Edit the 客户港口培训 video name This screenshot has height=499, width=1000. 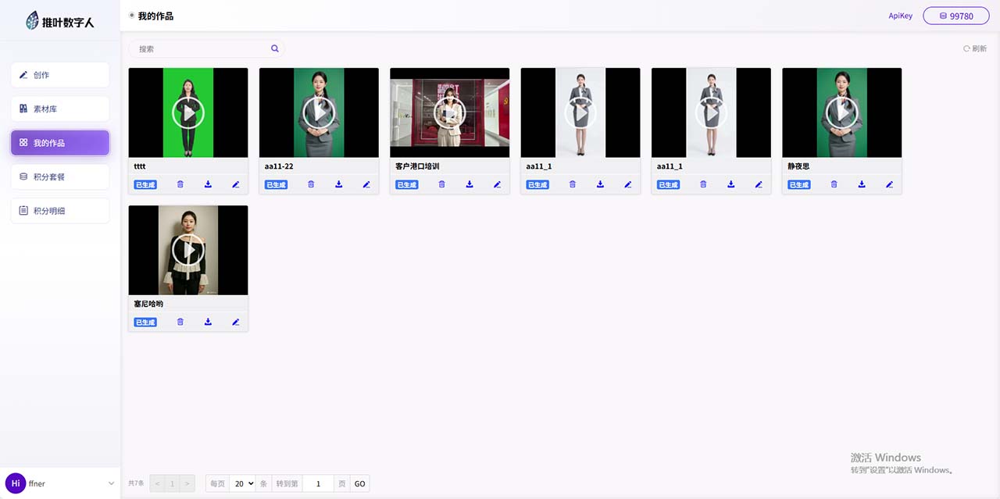point(497,184)
